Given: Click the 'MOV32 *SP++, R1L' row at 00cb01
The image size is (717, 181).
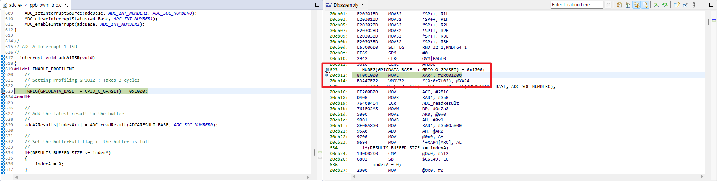Looking at the screenshot, I should (389, 14).
